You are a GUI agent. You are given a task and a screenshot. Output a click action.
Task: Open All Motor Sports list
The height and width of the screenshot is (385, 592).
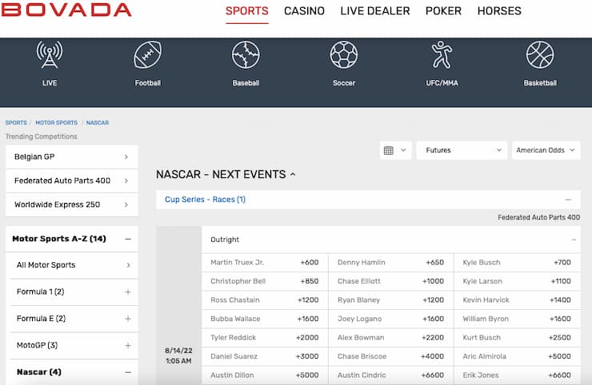[74, 265]
